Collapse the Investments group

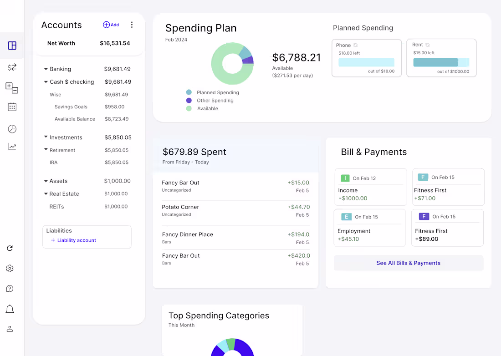coord(46,137)
